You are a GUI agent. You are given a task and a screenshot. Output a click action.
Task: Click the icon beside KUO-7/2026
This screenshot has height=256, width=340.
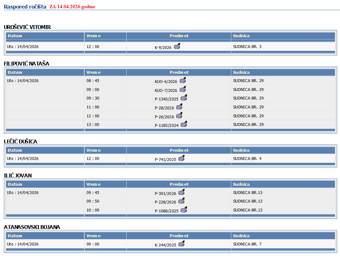183,89
